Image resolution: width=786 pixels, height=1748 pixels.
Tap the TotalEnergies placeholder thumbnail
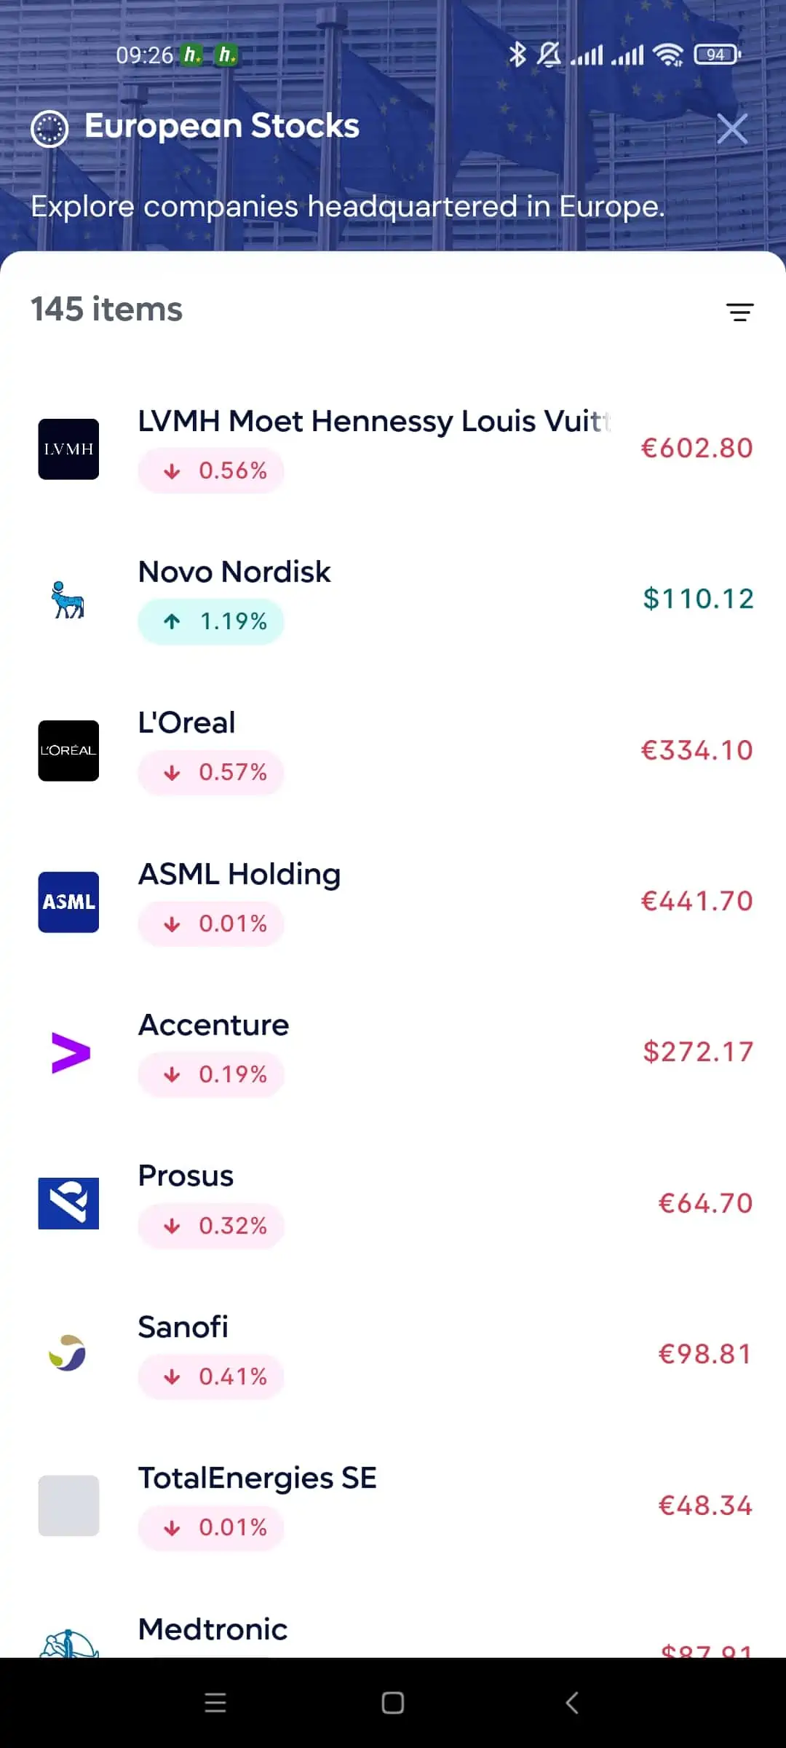click(68, 1505)
